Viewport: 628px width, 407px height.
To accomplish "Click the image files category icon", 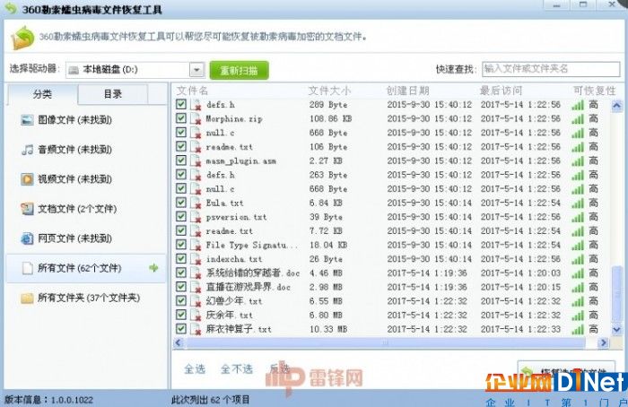I will (27, 119).
